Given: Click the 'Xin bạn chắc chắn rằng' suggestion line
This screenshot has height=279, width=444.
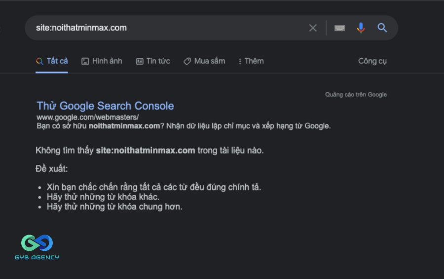Looking at the screenshot, I should pyautogui.click(x=154, y=187).
